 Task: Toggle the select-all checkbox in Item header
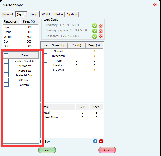6,55
